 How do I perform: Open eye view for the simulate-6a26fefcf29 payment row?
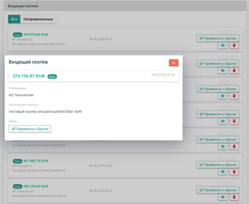(223, 146)
